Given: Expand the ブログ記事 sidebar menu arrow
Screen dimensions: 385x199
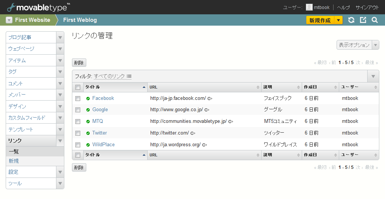Looking at the screenshot, I should tap(60, 37).
